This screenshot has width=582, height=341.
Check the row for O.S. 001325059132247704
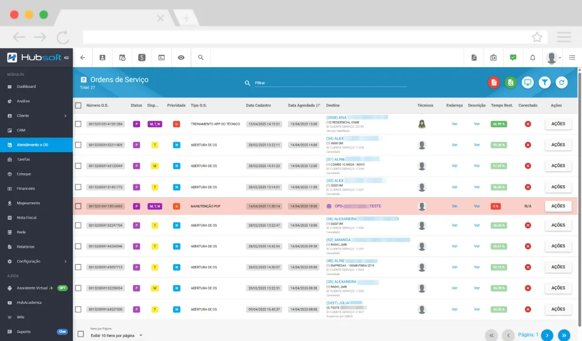click(x=78, y=225)
